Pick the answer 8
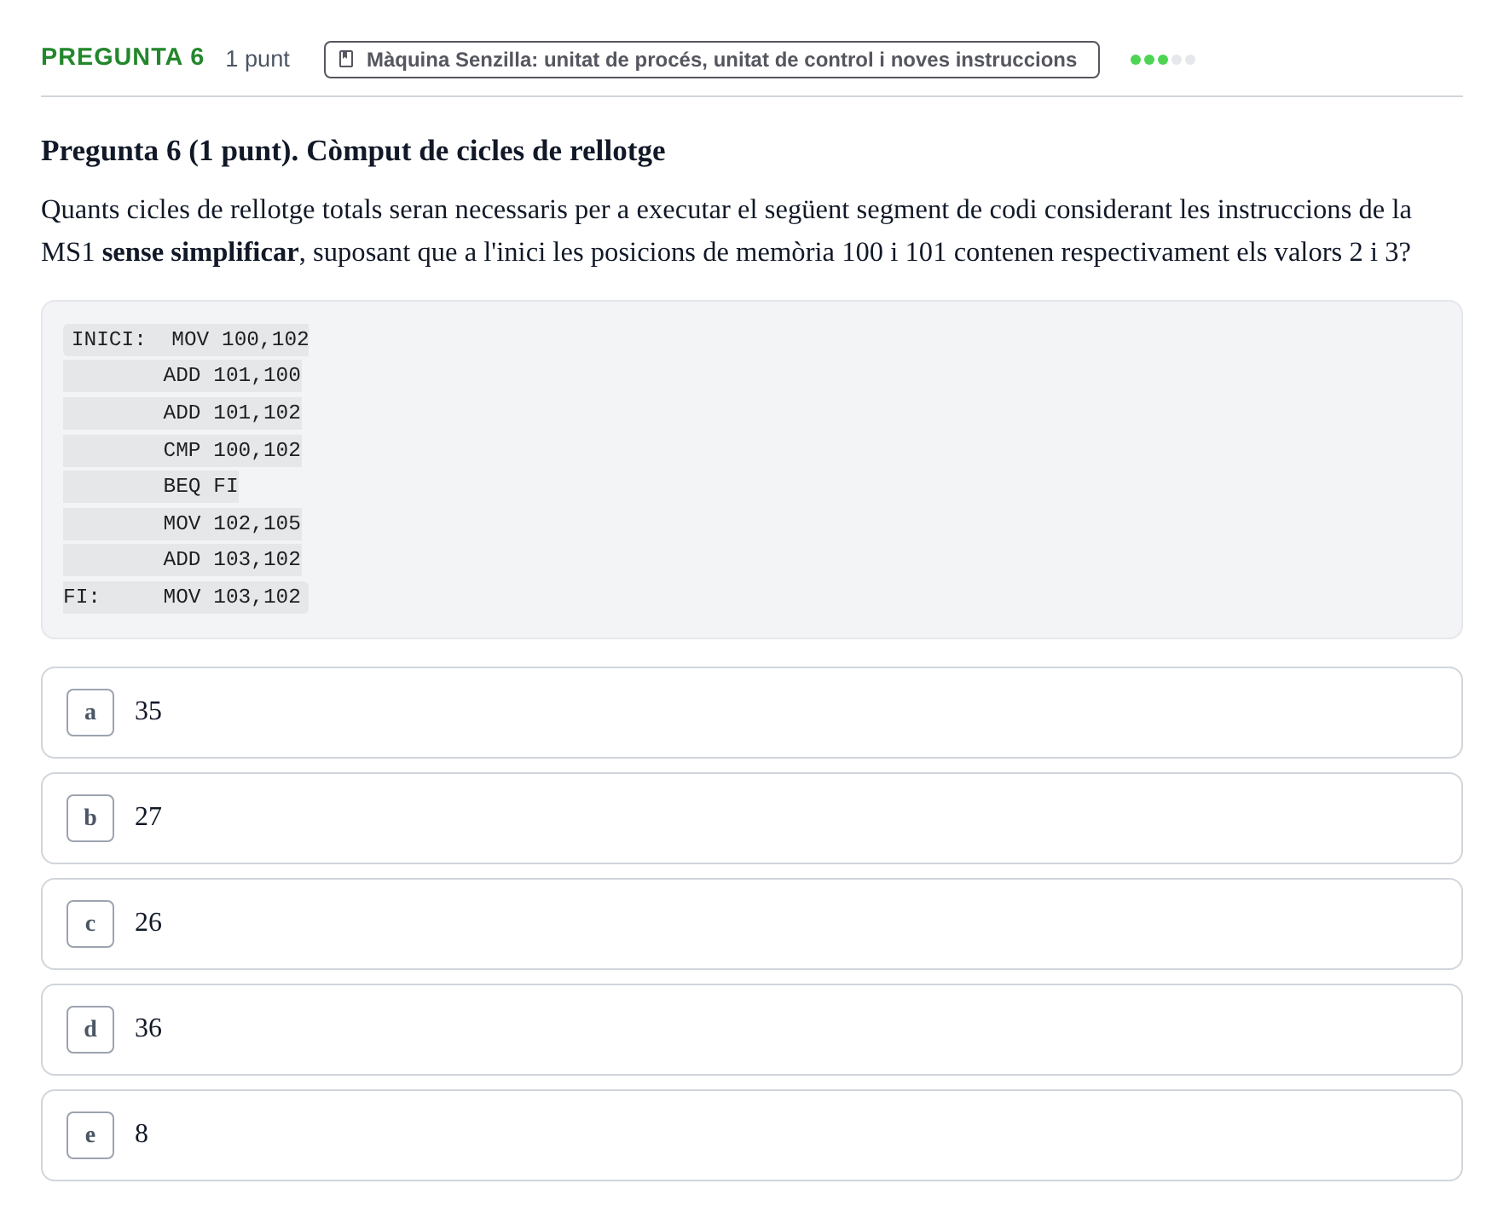The width and height of the screenshot is (1504, 1224). [751, 1135]
